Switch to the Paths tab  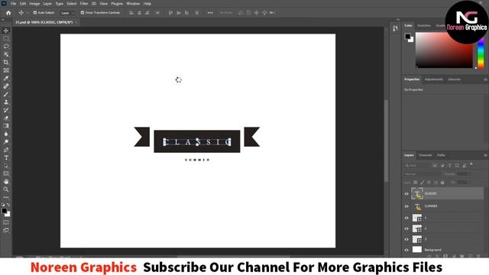441,155
